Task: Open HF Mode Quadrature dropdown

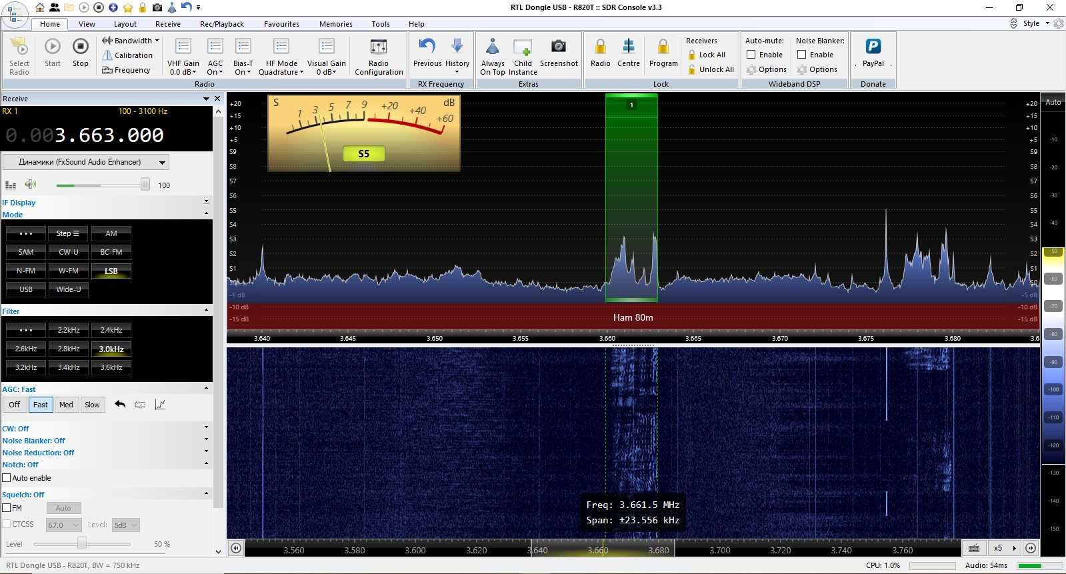Action: pos(281,56)
